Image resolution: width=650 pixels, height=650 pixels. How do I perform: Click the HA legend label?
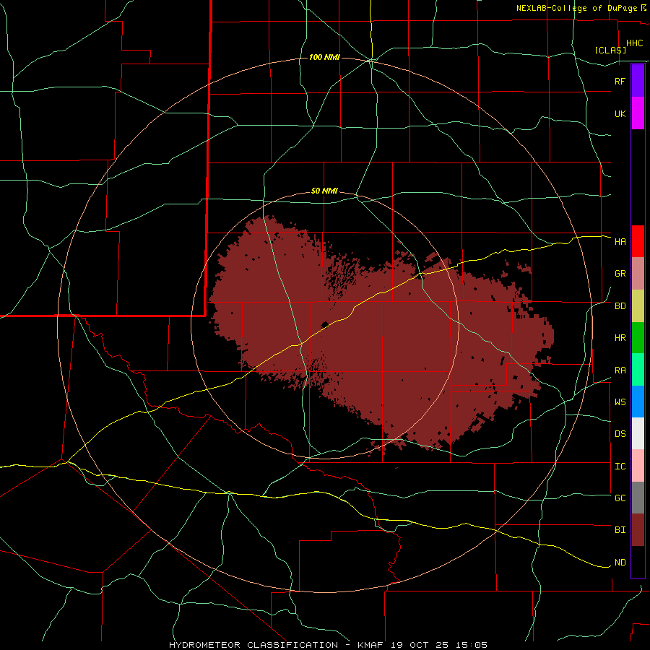(x=620, y=242)
